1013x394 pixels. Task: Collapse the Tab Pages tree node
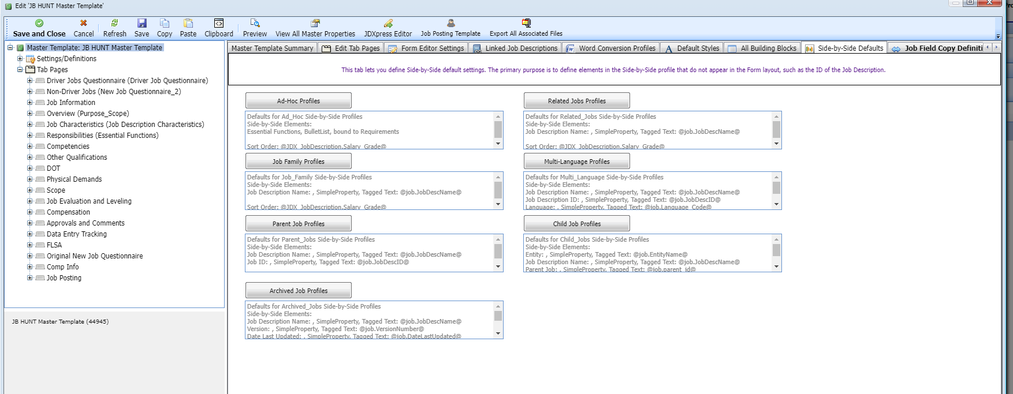(x=20, y=70)
